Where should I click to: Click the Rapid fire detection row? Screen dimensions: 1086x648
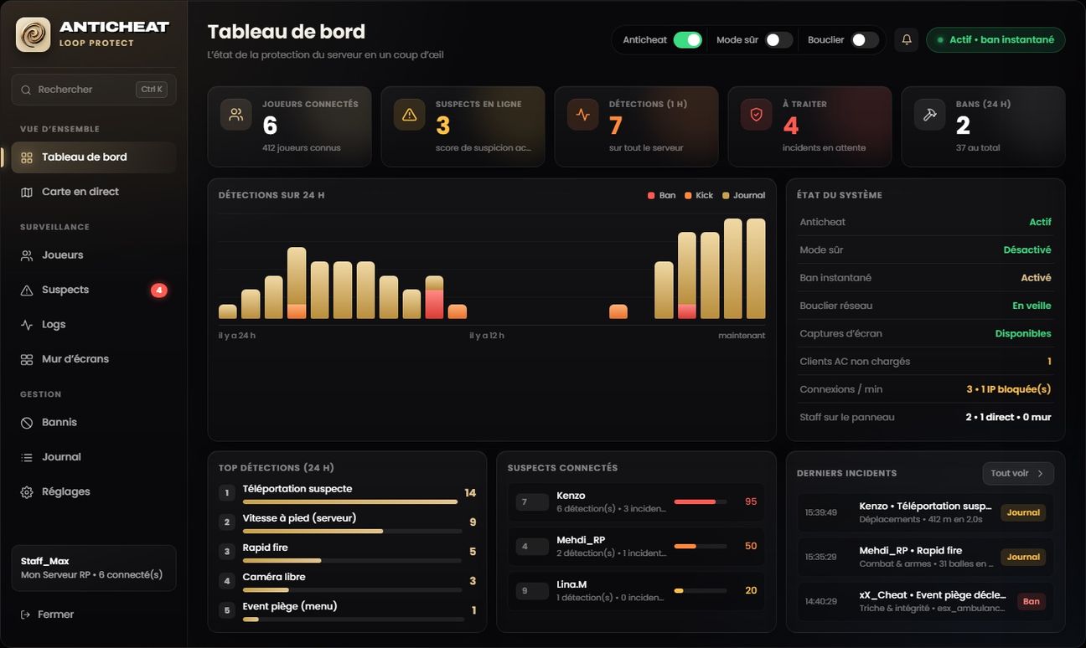(348, 552)
